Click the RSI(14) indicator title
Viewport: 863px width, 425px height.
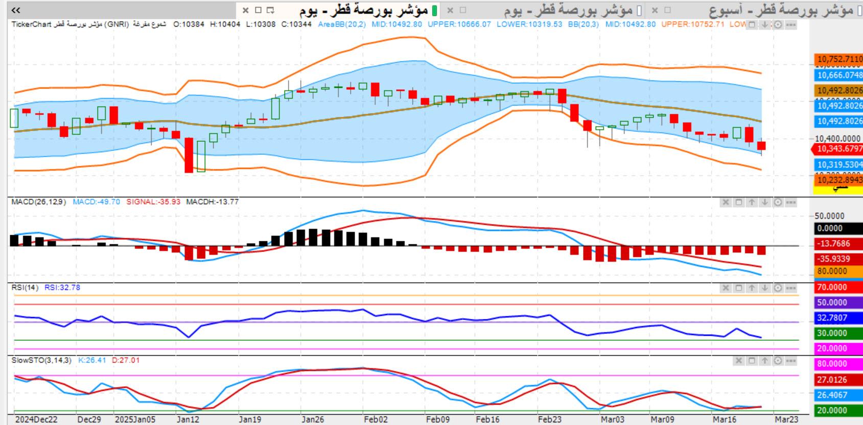25,287
